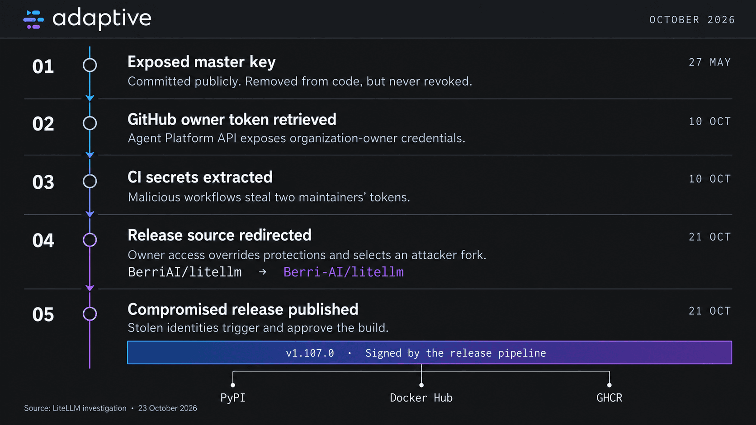The height and width of the screenshot is (425, 756).
Task: Click the dot above Docker Hub
Action: click(421, 385)
